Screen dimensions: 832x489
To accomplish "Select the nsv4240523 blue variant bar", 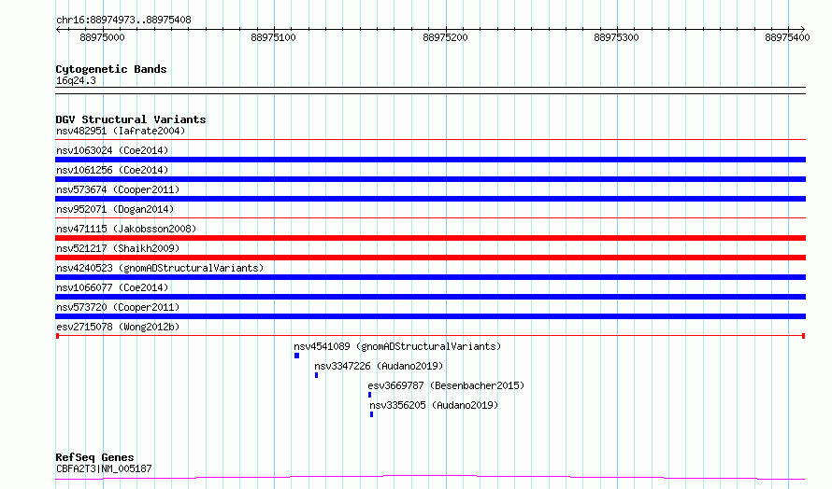I will pyautogui.click(x=430, y=277).
